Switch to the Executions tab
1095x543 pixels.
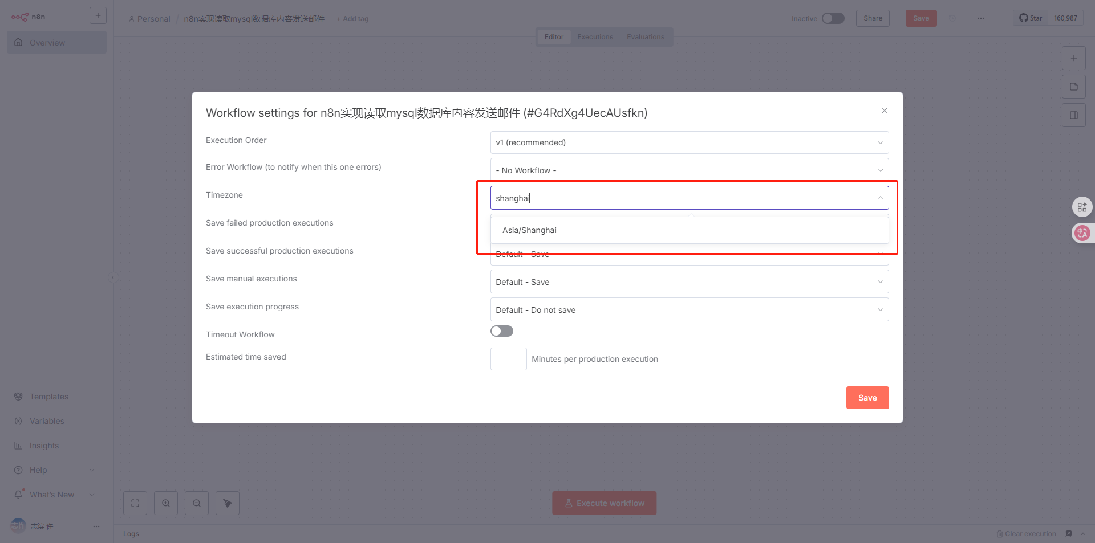(x=595, y=37)
